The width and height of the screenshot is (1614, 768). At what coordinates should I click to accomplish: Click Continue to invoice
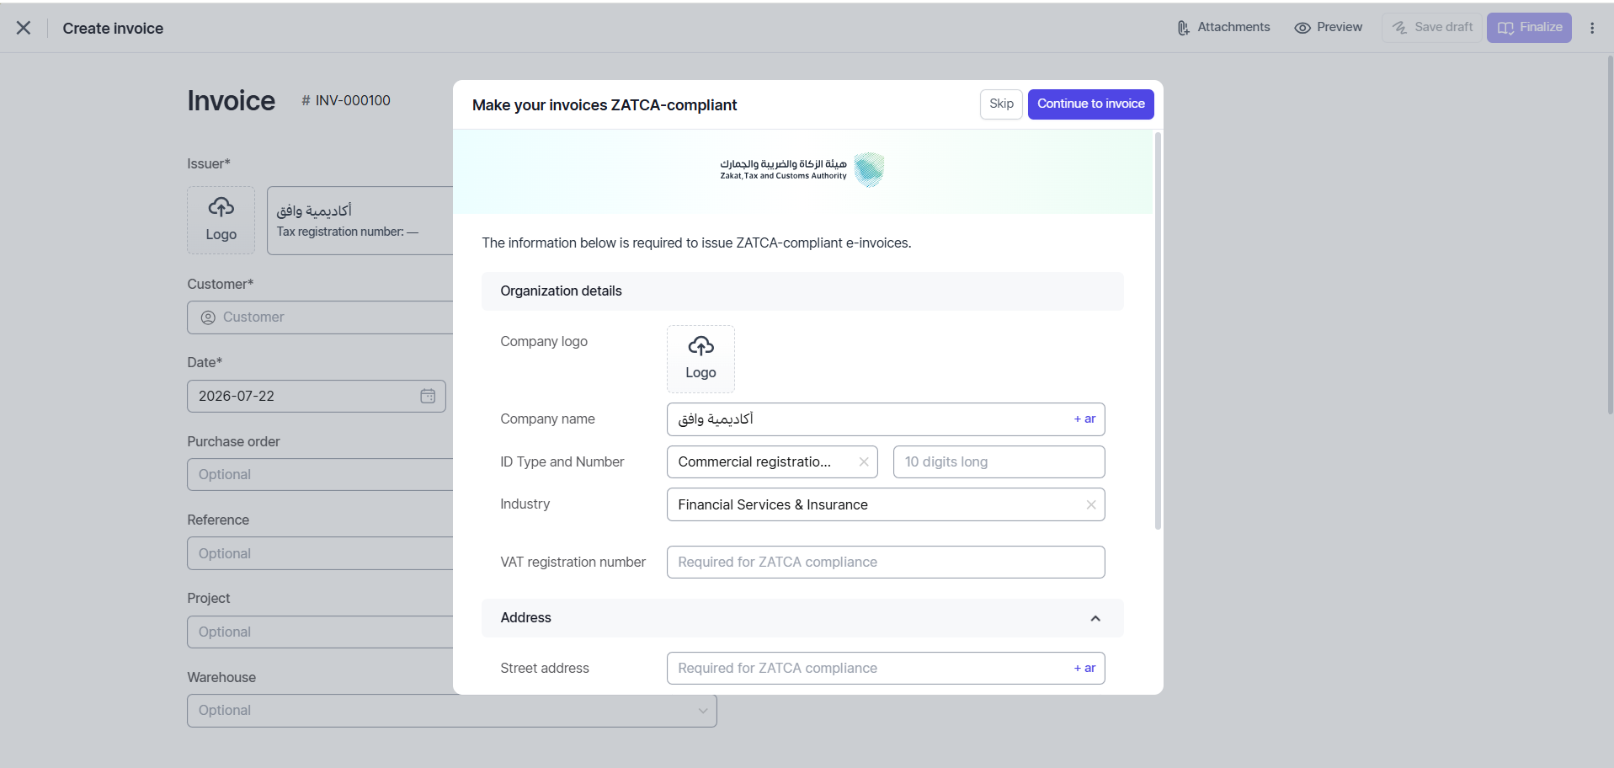click(1090, 104)
